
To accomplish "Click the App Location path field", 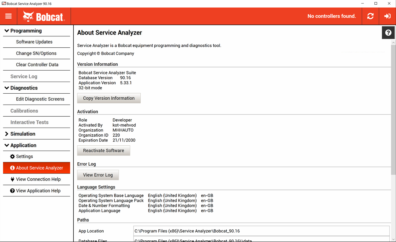I will coord(261,231).
